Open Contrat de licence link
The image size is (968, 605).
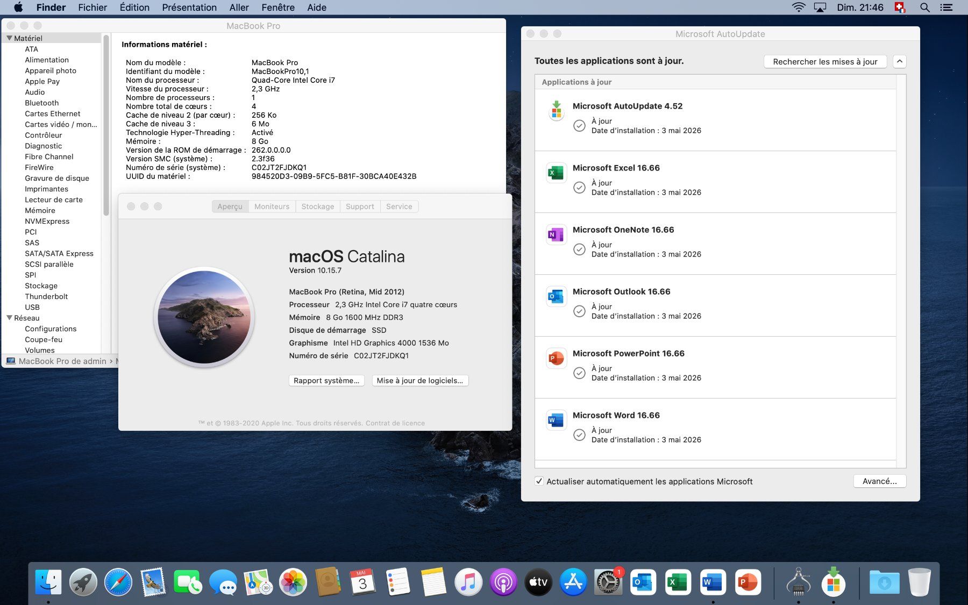tap(395, 423)
